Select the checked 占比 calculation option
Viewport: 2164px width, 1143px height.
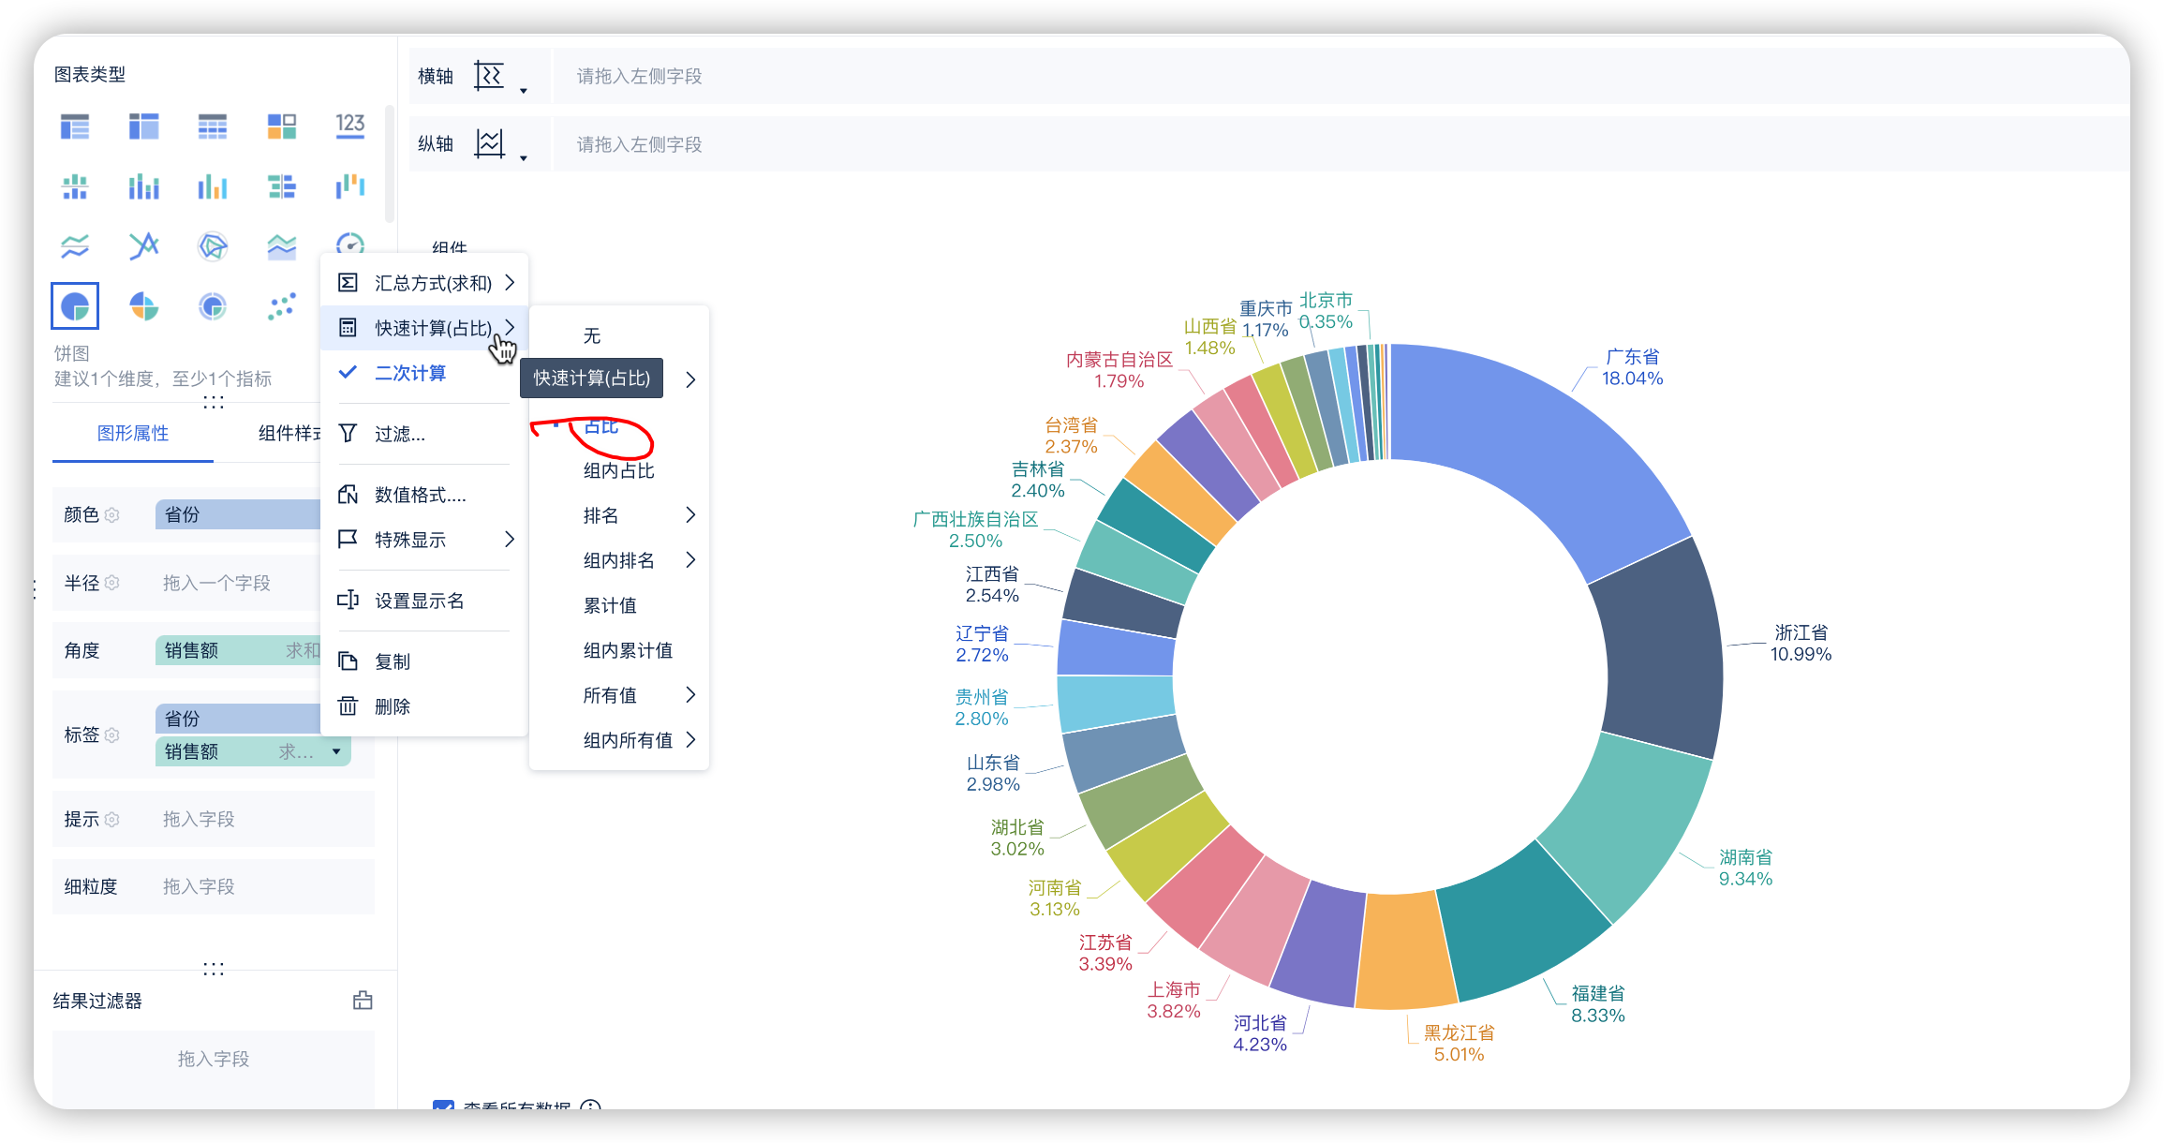(601, 426)
